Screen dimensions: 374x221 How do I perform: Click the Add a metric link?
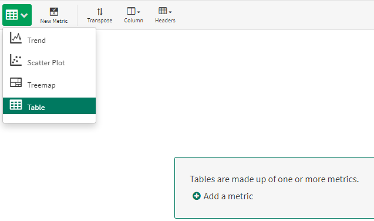(x=228, y=196)
